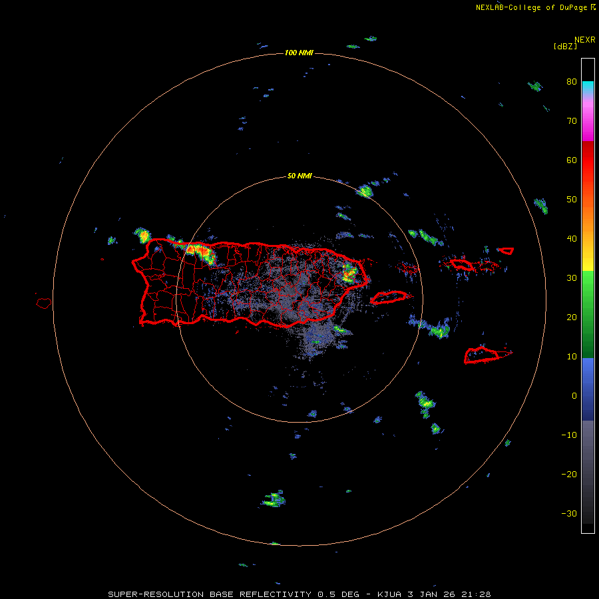Click the storm cell just south of the 50 NMI label
599x599 pixels.
365,190
